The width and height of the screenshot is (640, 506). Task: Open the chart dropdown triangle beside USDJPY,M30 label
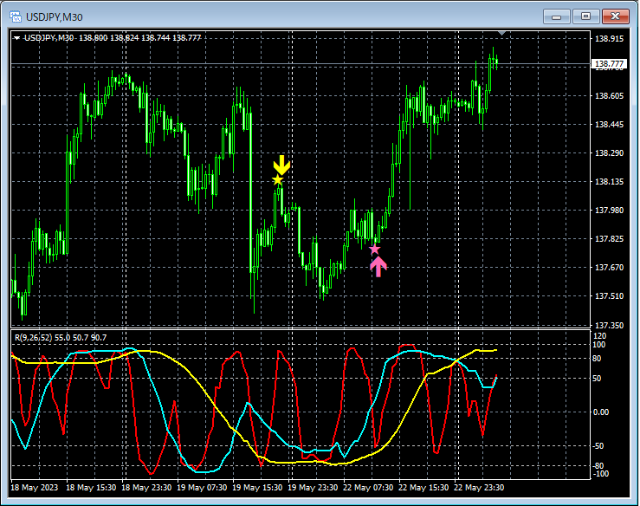pos(16,38)
